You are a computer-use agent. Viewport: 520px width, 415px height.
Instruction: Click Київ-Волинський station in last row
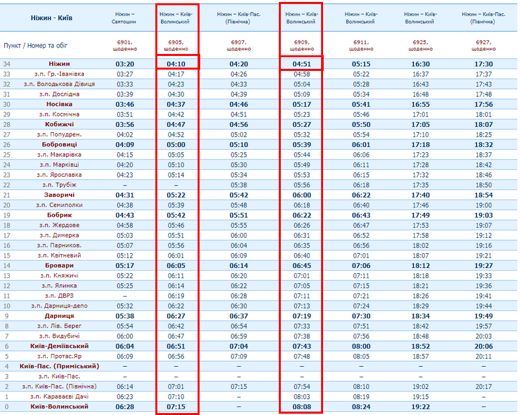59,407
